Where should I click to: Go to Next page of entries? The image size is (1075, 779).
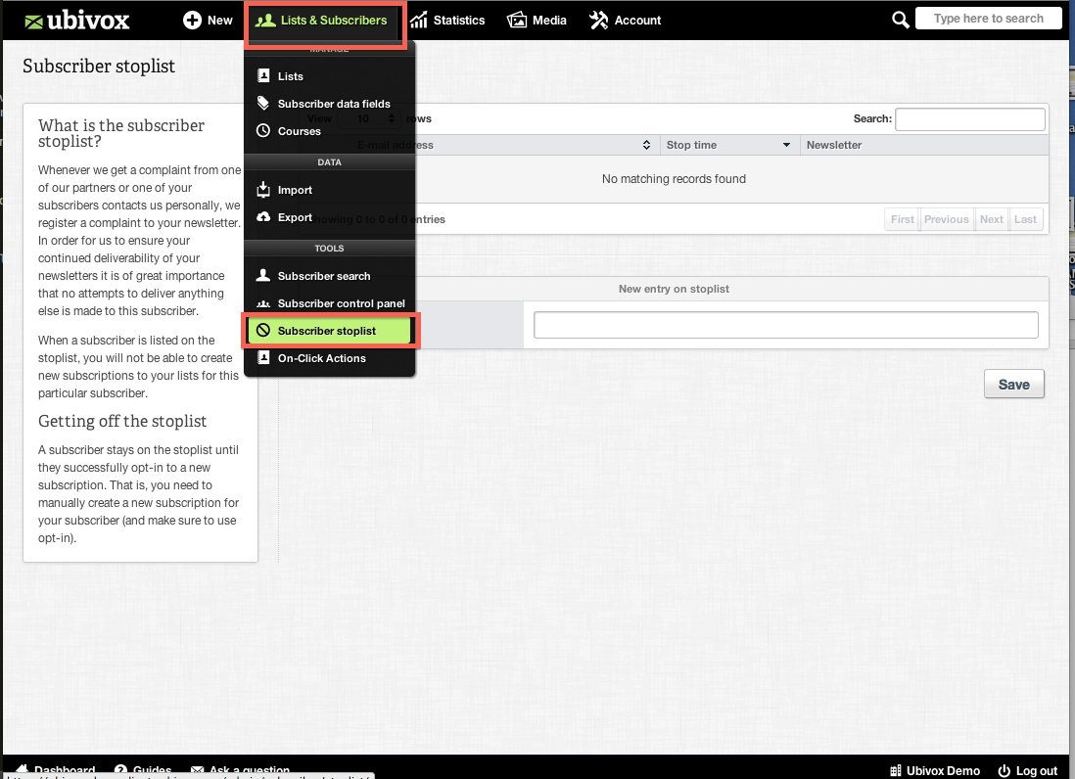click(x=992, y=219)
